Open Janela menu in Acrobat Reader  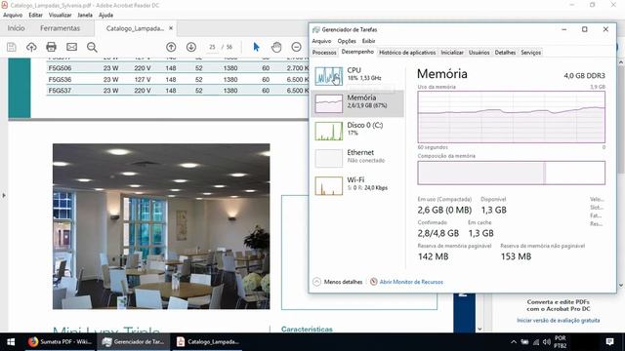point(85,16)
